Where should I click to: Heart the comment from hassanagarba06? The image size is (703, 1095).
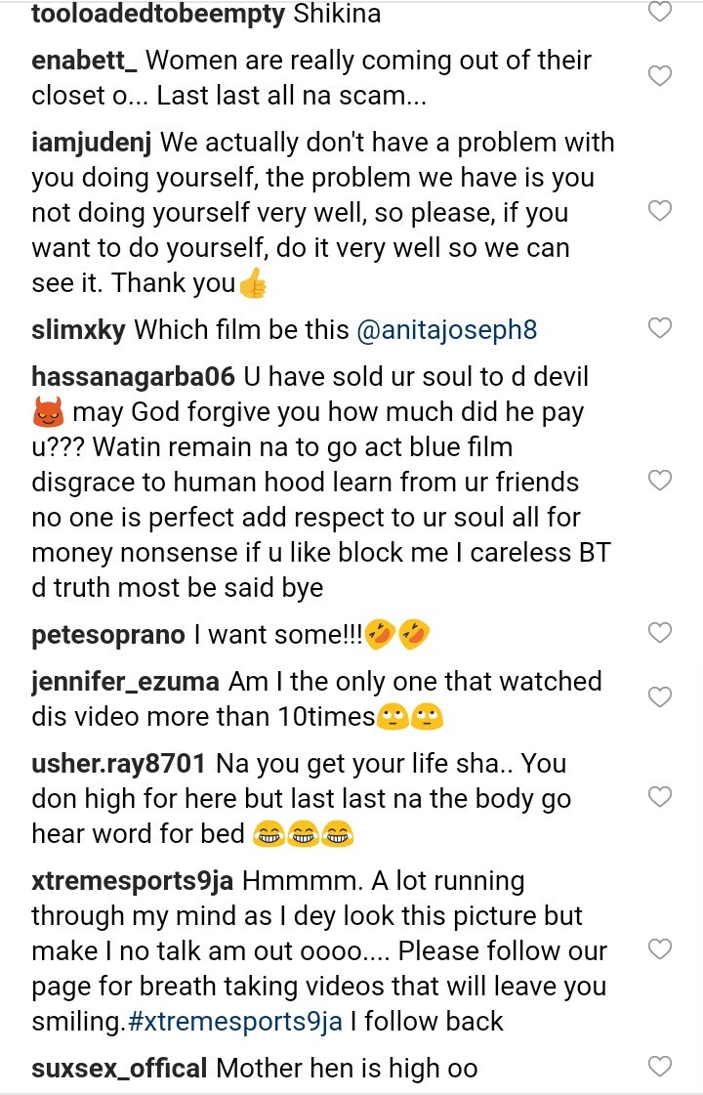[661, 481]
